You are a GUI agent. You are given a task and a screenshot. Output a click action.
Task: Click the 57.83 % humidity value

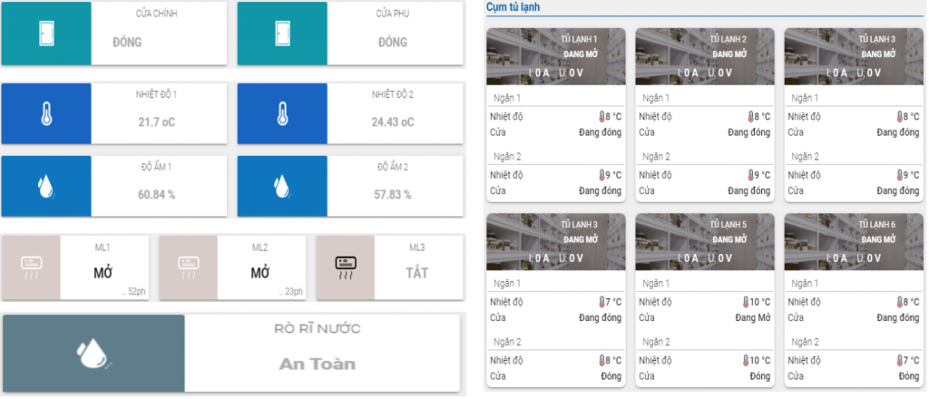pyautogui.click(x=393, y=194)
